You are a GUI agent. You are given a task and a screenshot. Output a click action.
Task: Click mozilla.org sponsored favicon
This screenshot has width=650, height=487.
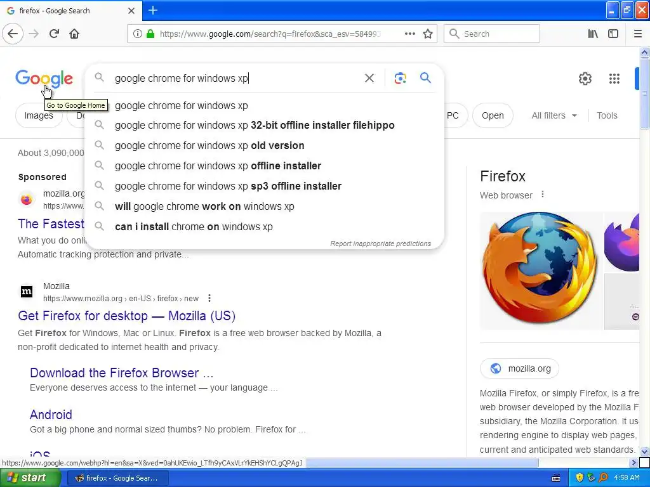click(26, 199)
